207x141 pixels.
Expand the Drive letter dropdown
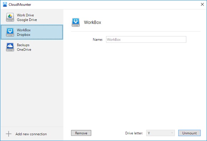[x=160, y=133]
